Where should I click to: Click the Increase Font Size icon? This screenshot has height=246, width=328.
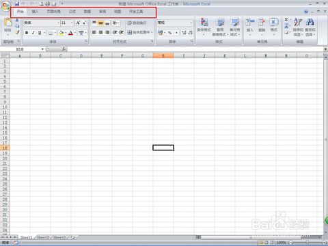tap(78, 23)
